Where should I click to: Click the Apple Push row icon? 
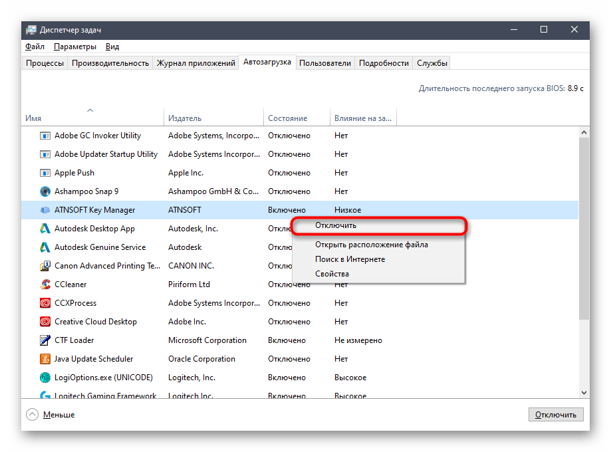tap(45, 173)
